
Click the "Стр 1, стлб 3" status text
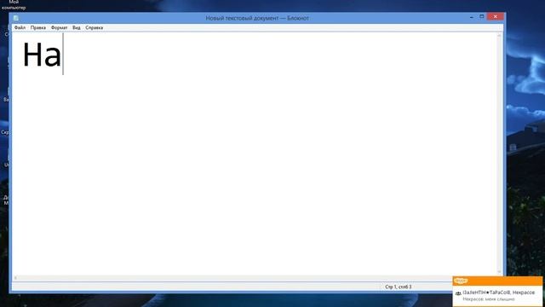tap(399, 287)
